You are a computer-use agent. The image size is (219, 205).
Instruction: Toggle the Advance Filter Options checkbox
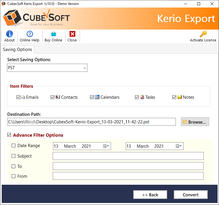[x=9, y=135]
